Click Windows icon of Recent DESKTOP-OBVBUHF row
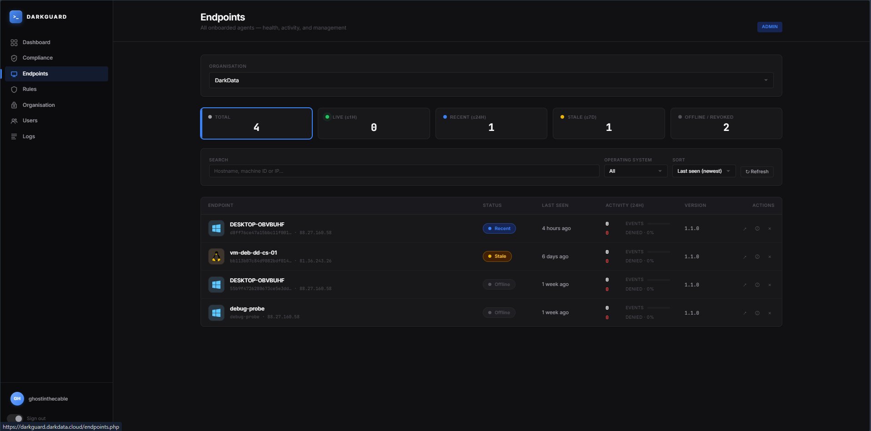This screenshot has height=431, width=871. tap(216, 228)
